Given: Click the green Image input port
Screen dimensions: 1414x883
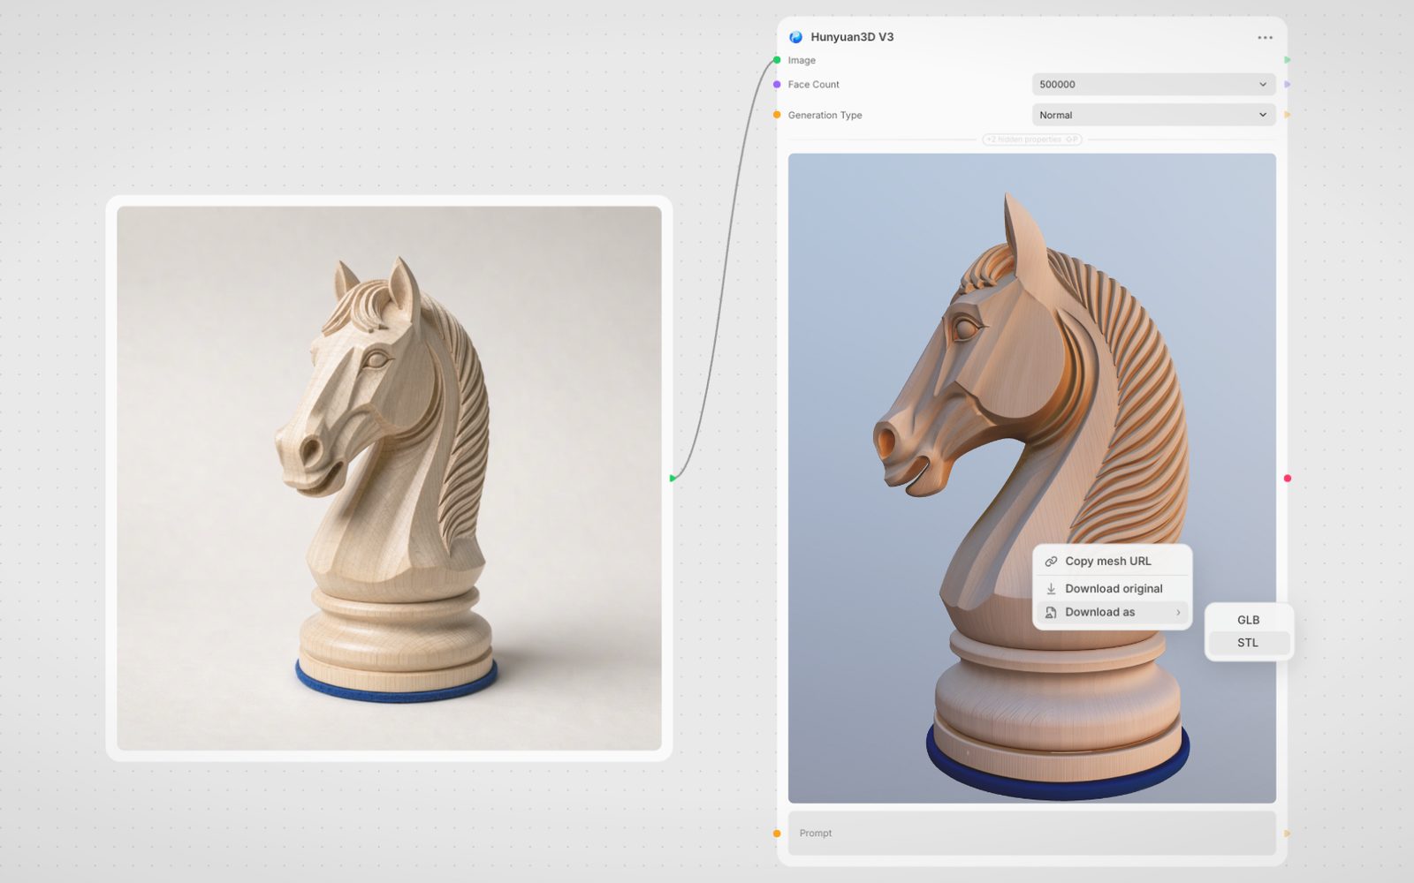Looking at the screenshot, I should tap(777, 60).
